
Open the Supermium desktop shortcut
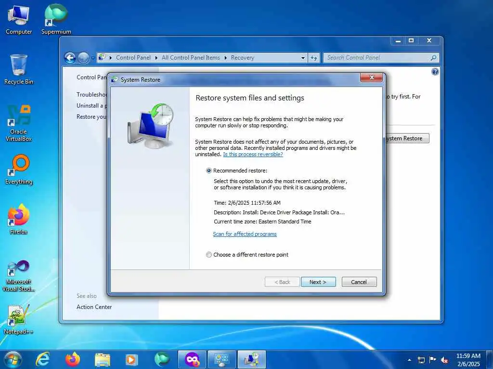(56, 20)
